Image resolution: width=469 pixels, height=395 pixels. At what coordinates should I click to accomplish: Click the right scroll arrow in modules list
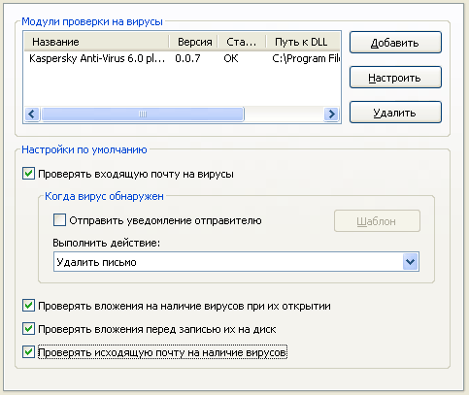[x=331, y=114]
